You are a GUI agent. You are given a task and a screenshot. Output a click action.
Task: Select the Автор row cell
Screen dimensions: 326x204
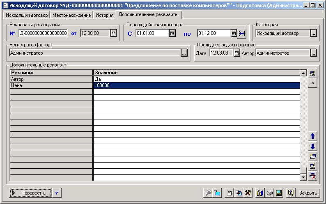pos(51,79)
